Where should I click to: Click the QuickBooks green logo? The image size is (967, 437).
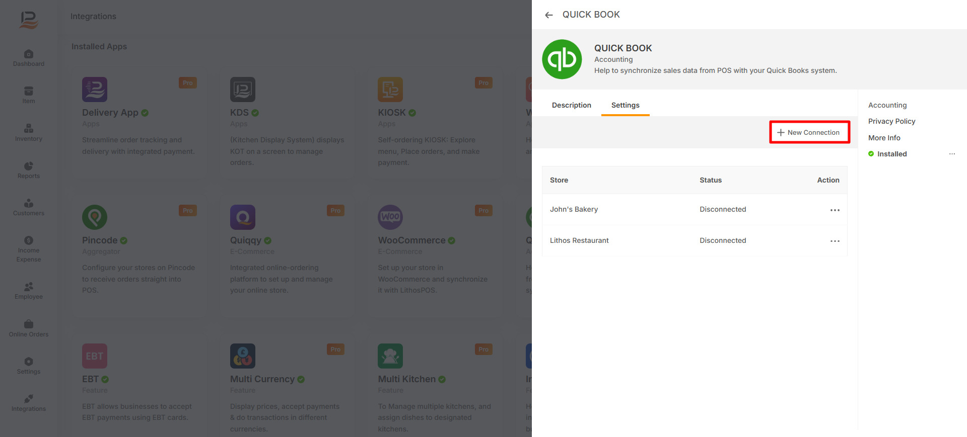(x=562, y=59)
